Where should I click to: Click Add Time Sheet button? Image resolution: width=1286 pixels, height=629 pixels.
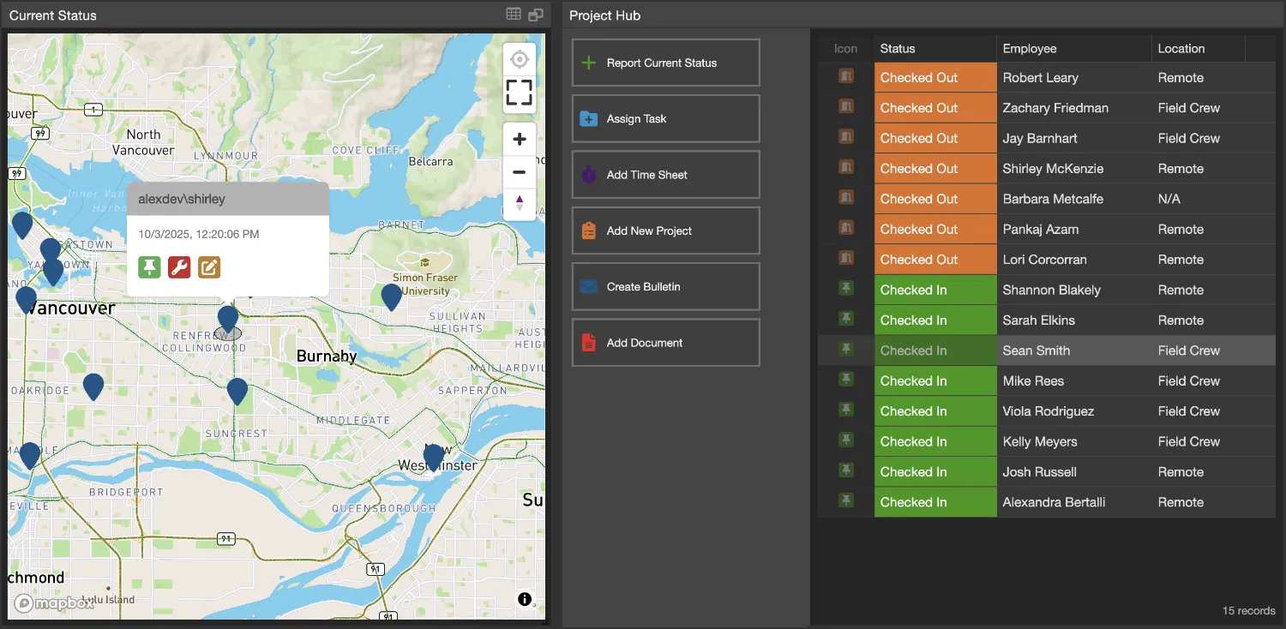(665, 175)
